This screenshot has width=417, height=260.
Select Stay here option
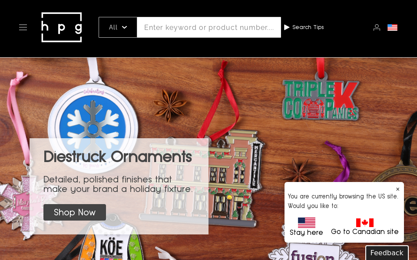click(x=306, y=232)
